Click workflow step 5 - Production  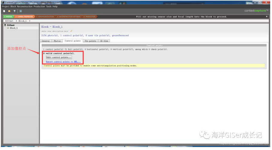89,16
